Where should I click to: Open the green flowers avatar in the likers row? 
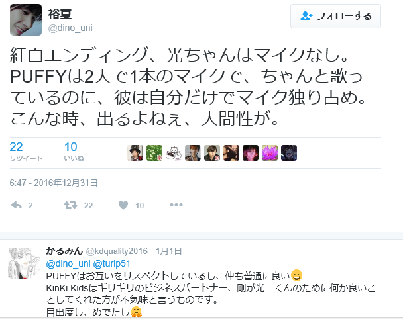(154, 153)
